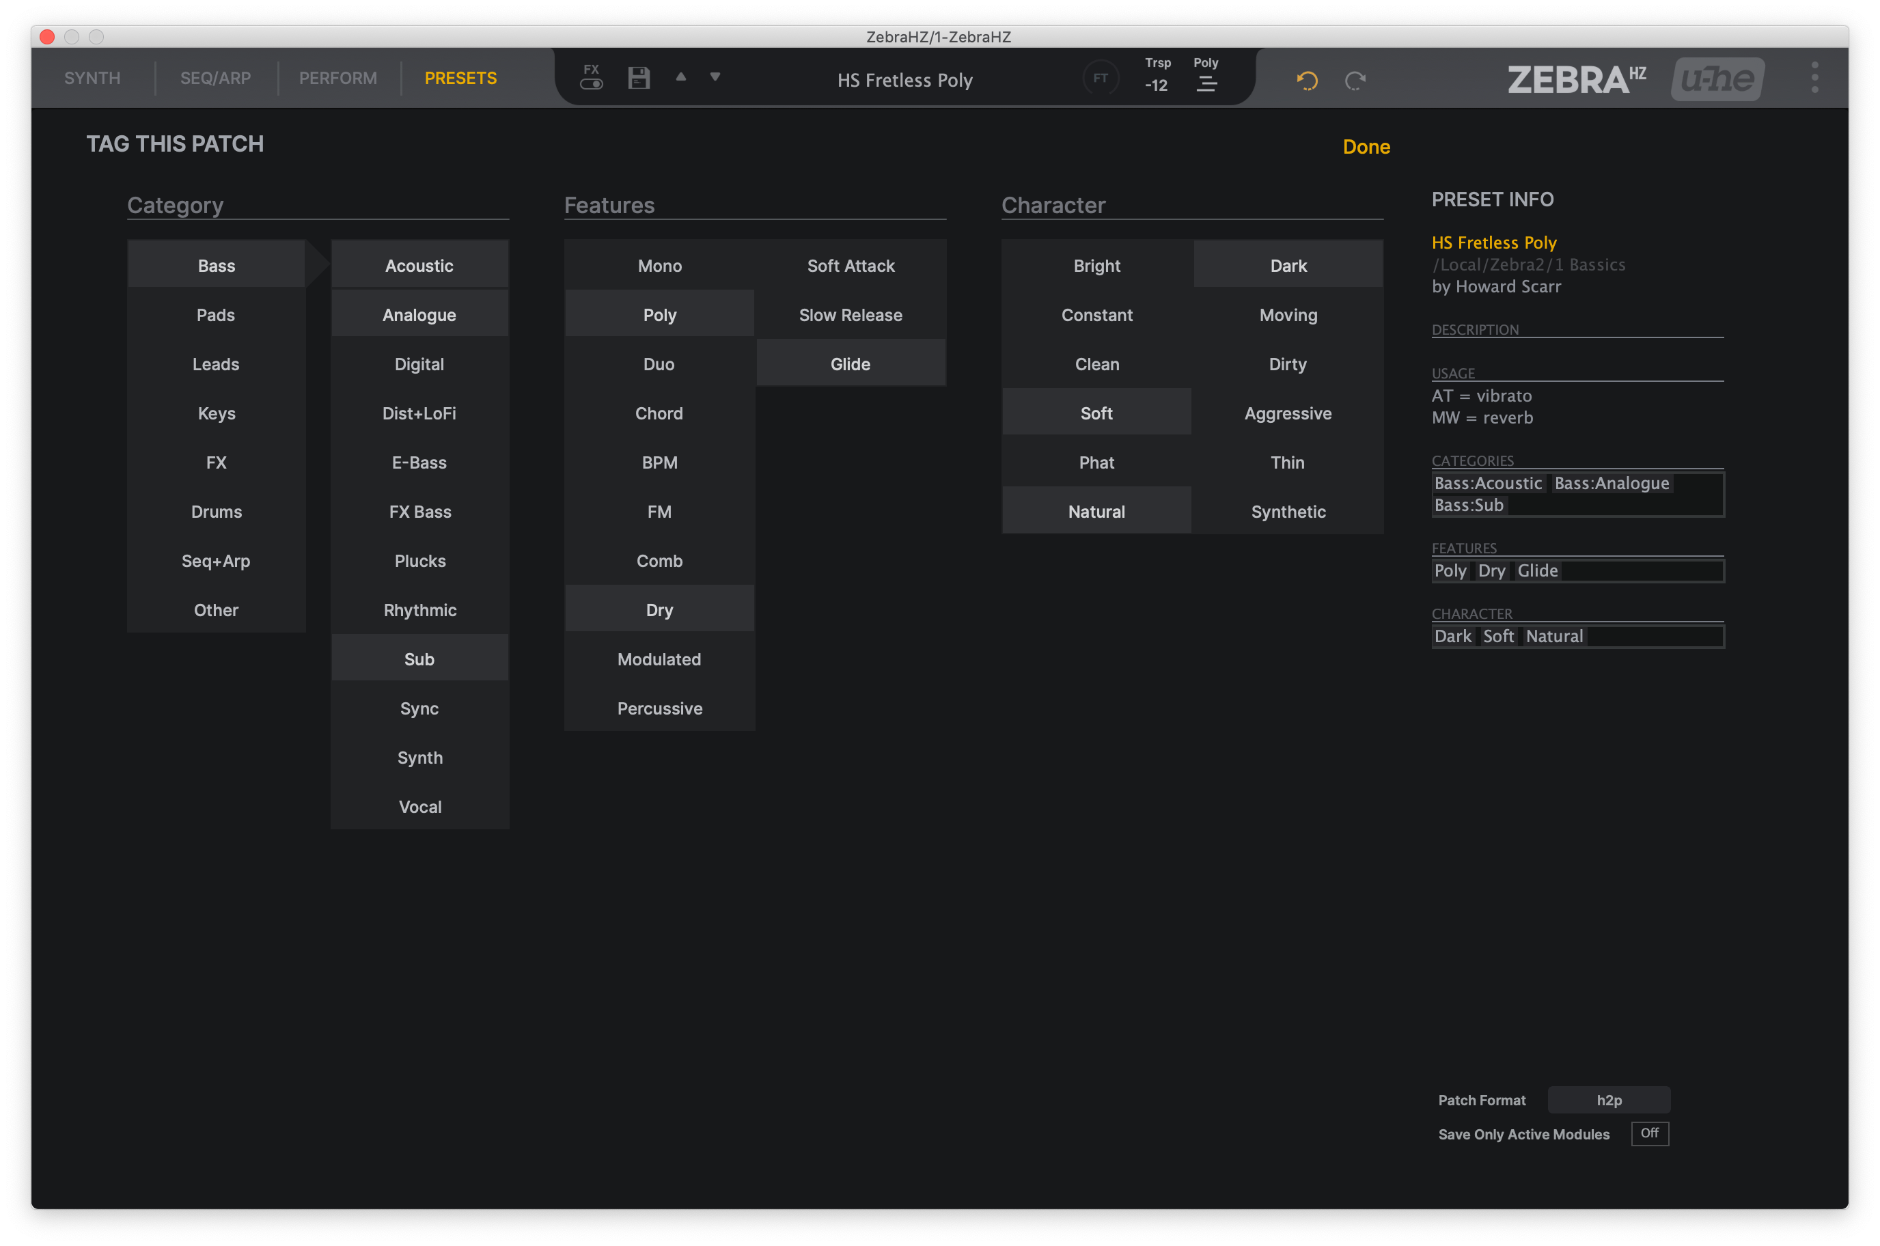Click the Trsp transpose value -12
1880x1246 pixels.
point(1157,85)
